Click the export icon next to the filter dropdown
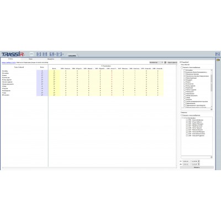 165,62
